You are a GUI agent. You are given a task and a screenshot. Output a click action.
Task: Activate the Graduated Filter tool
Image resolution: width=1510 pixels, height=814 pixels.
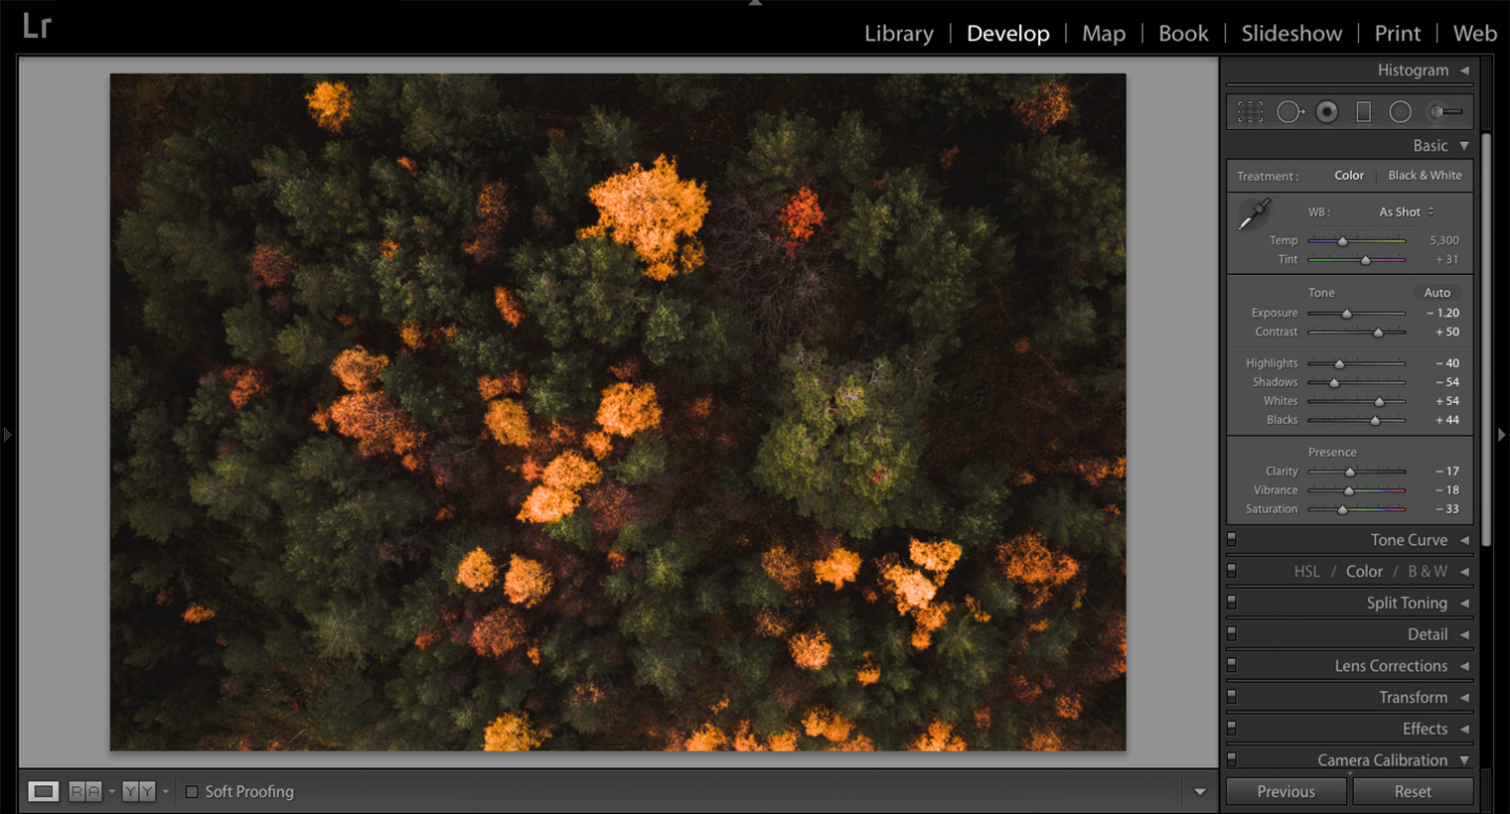[x=1365, y=111]
